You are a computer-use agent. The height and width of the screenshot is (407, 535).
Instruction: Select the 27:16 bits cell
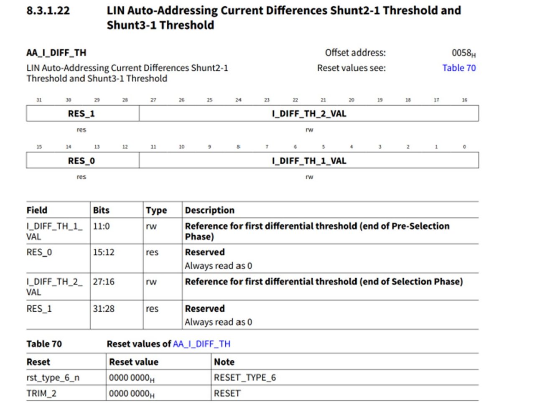117,287
